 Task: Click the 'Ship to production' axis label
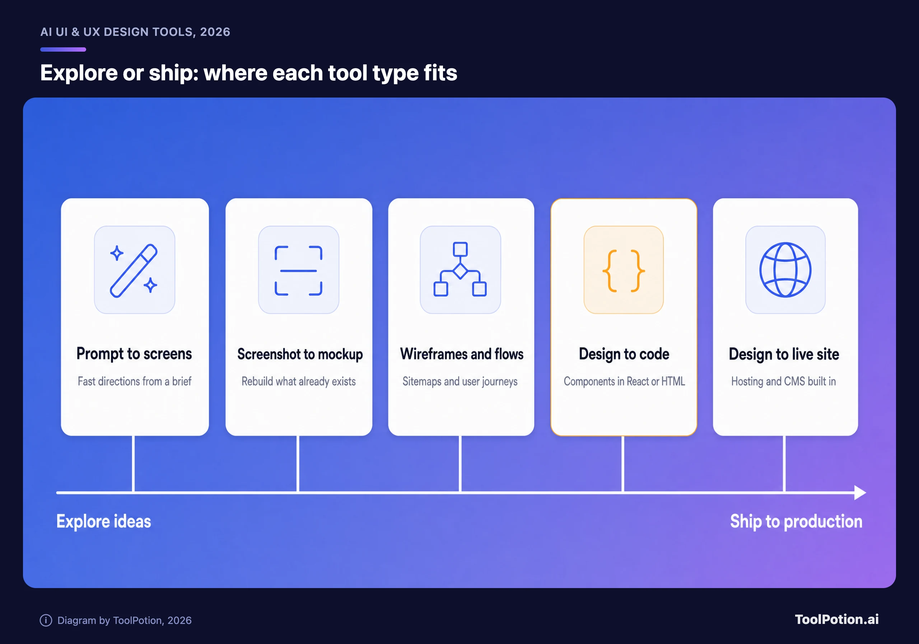point(796,522)
